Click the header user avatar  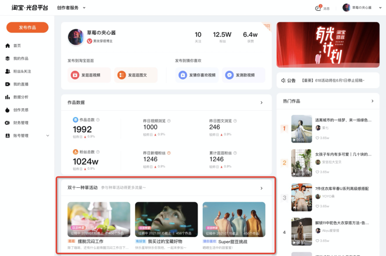pyautogui.click(x=346, y=8)
